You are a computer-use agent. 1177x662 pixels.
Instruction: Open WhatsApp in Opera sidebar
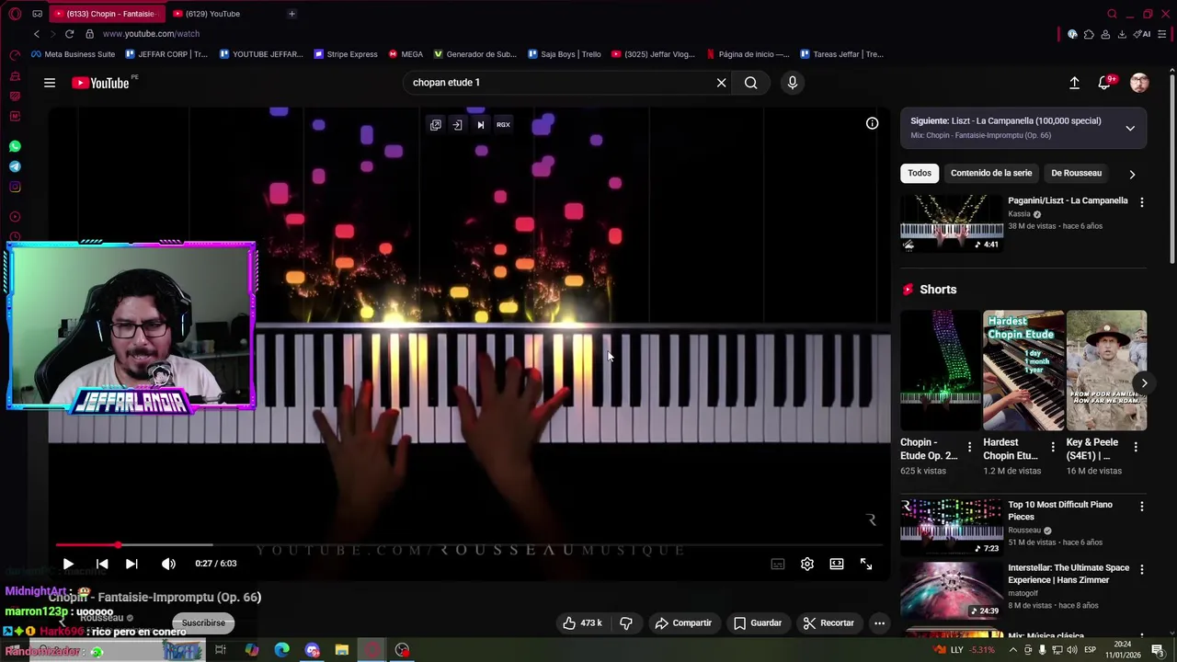tap(15, 146)
